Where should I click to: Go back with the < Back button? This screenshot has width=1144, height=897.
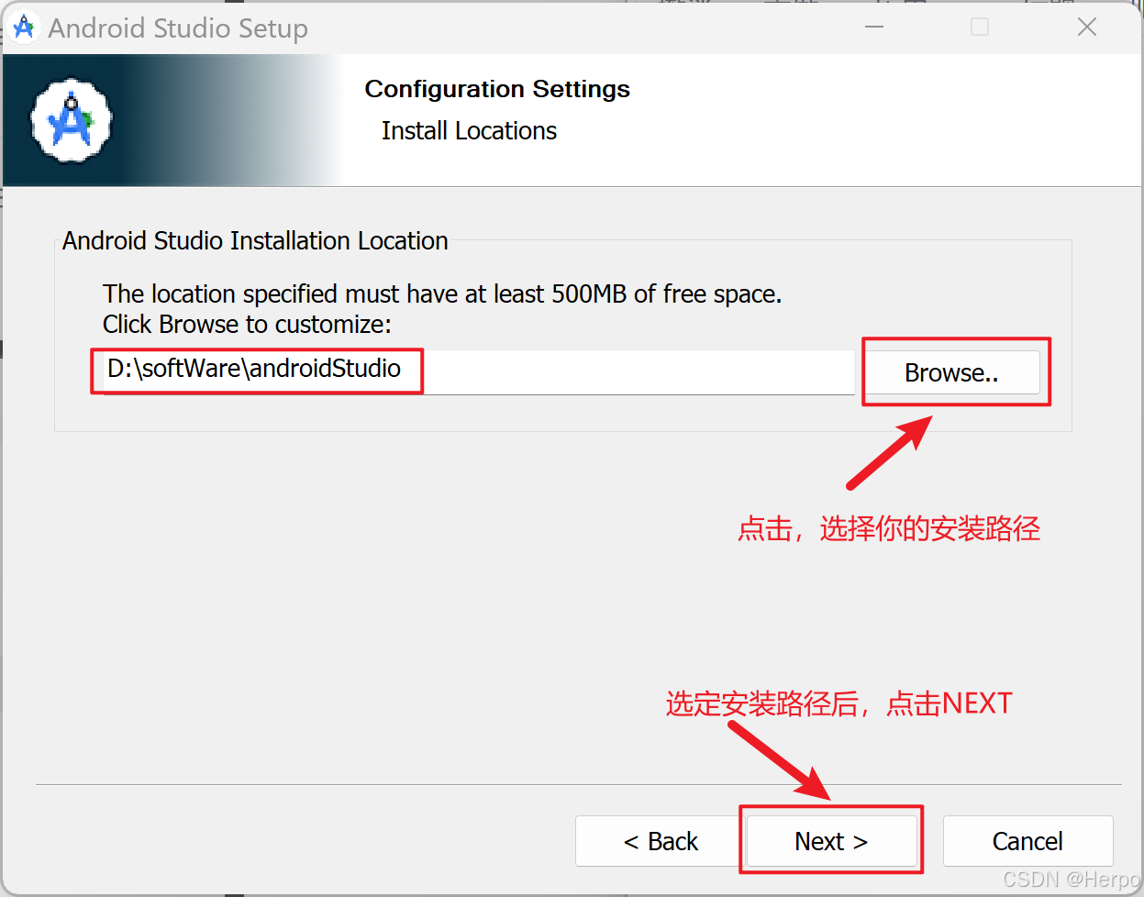[661, 841]
